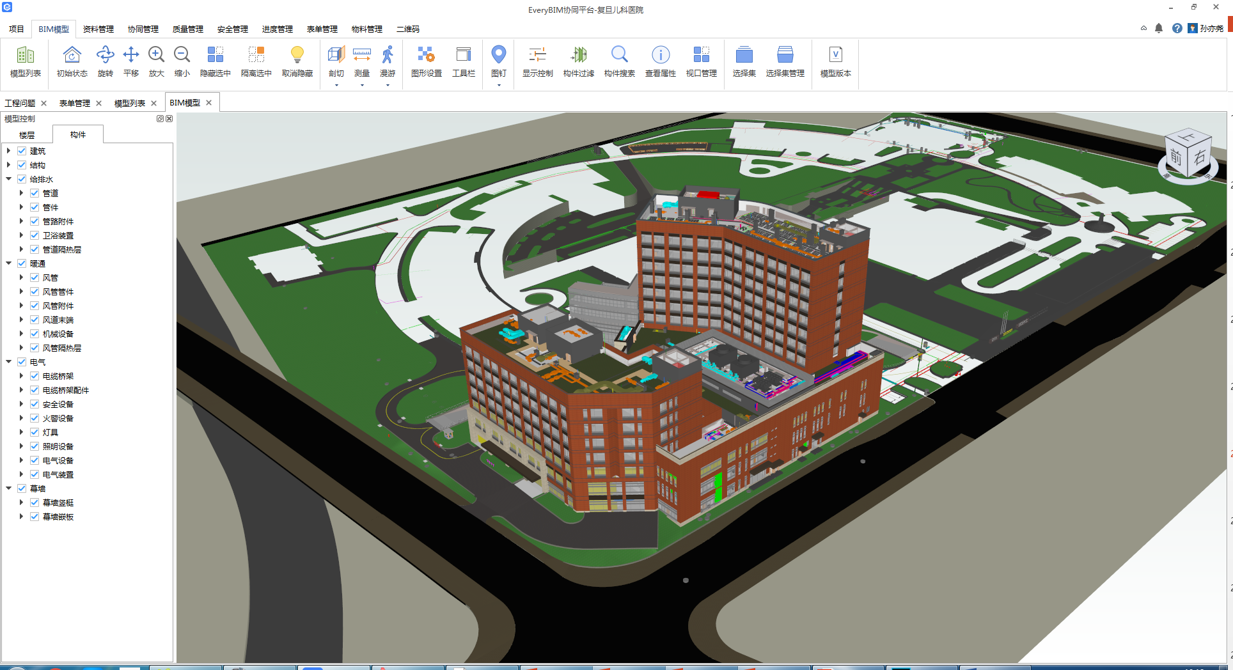1233x670 pixels.
Task: Open the 剖切 dropdown arrow
Action: tap(336, 85)
